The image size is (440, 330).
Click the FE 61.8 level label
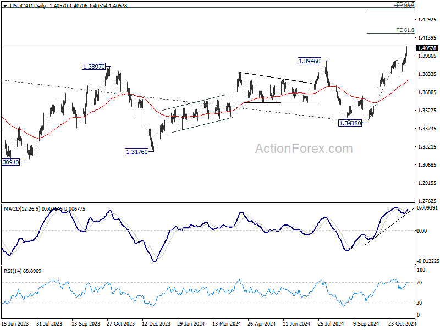[x=405, y=30]
